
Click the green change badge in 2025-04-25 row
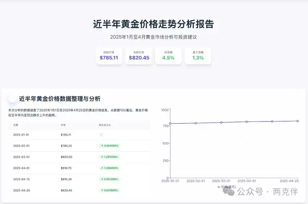tap(110, 190)
